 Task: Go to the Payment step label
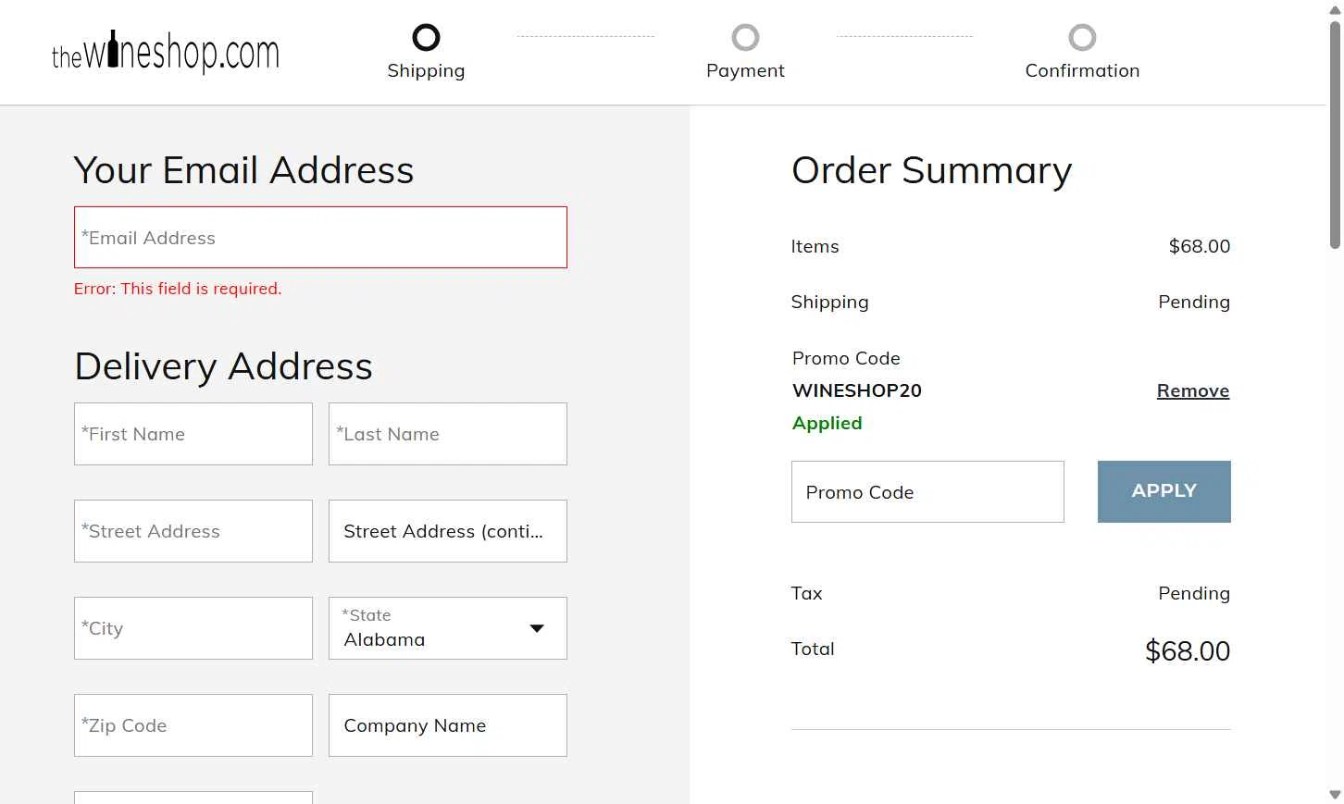point(745,71)
